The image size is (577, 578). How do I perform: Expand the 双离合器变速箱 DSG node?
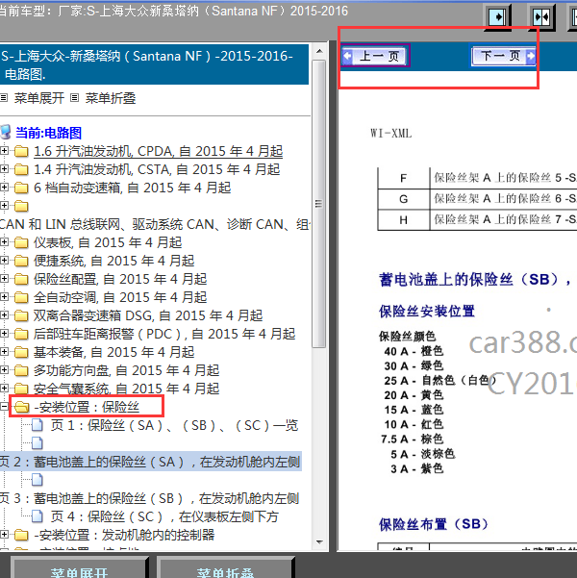pyautogui.click(x=4, y=314)
